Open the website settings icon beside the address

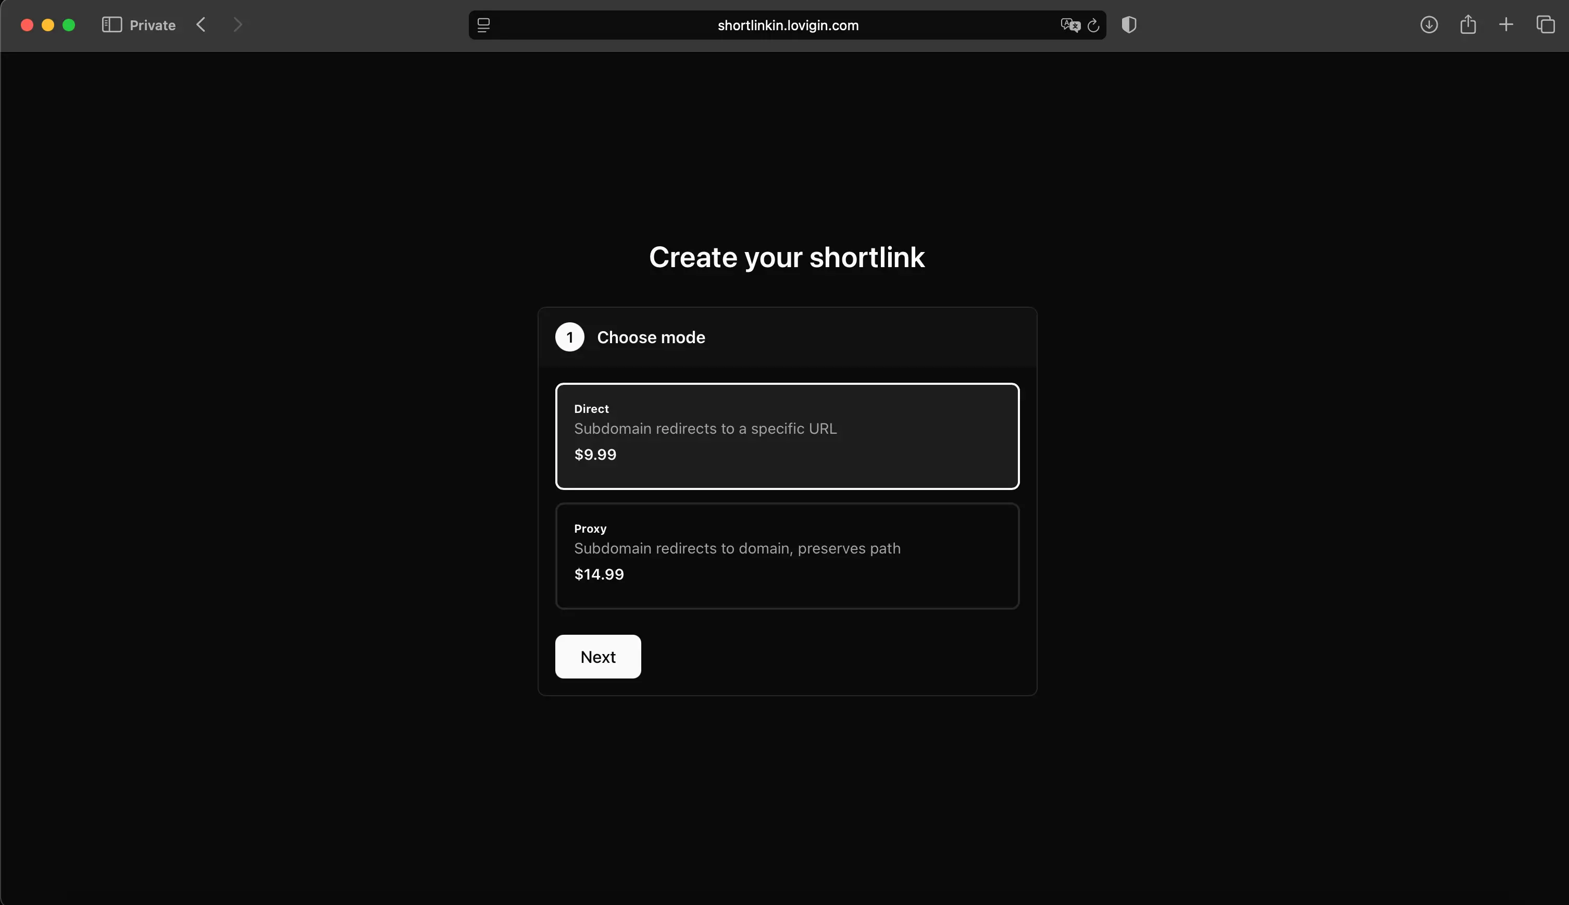pyautogui.click(x=483, y=25)
